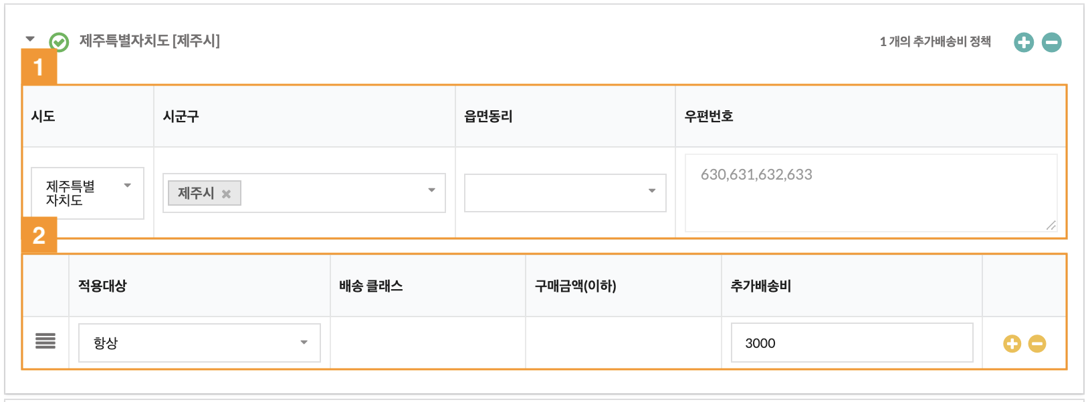Click the 적용대상 column header
Viewport: 1090px width, 402px height.
[102, 286]
